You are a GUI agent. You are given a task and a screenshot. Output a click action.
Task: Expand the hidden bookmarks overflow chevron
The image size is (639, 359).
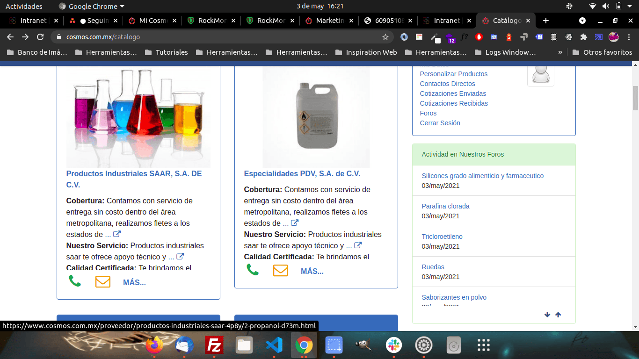point(560,52)
